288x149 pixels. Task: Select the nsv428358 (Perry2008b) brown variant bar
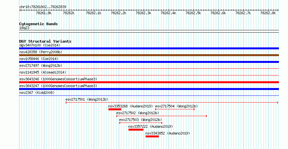149,55
